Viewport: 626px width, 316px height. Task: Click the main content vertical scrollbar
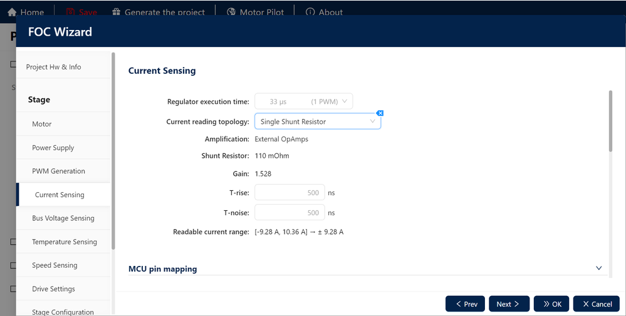click(610, 121)
